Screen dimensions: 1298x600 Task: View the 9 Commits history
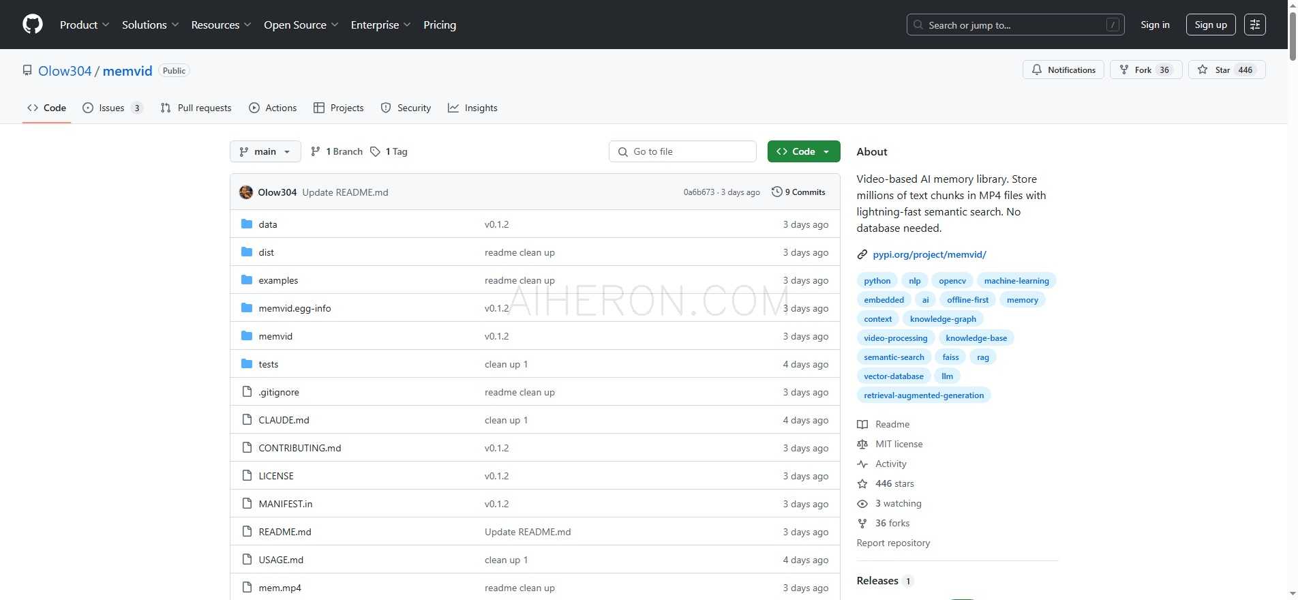point(798,192)
